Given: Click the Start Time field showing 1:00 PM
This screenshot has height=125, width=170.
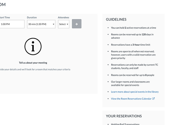Looking at the screenshot, I should click(12, 24).
